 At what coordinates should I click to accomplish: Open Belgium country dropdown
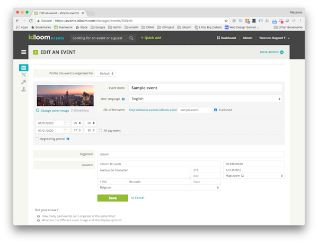[x=159, y=187]
